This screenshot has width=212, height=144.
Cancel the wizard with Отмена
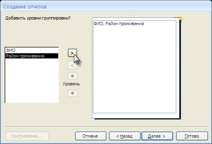point(91,136)
